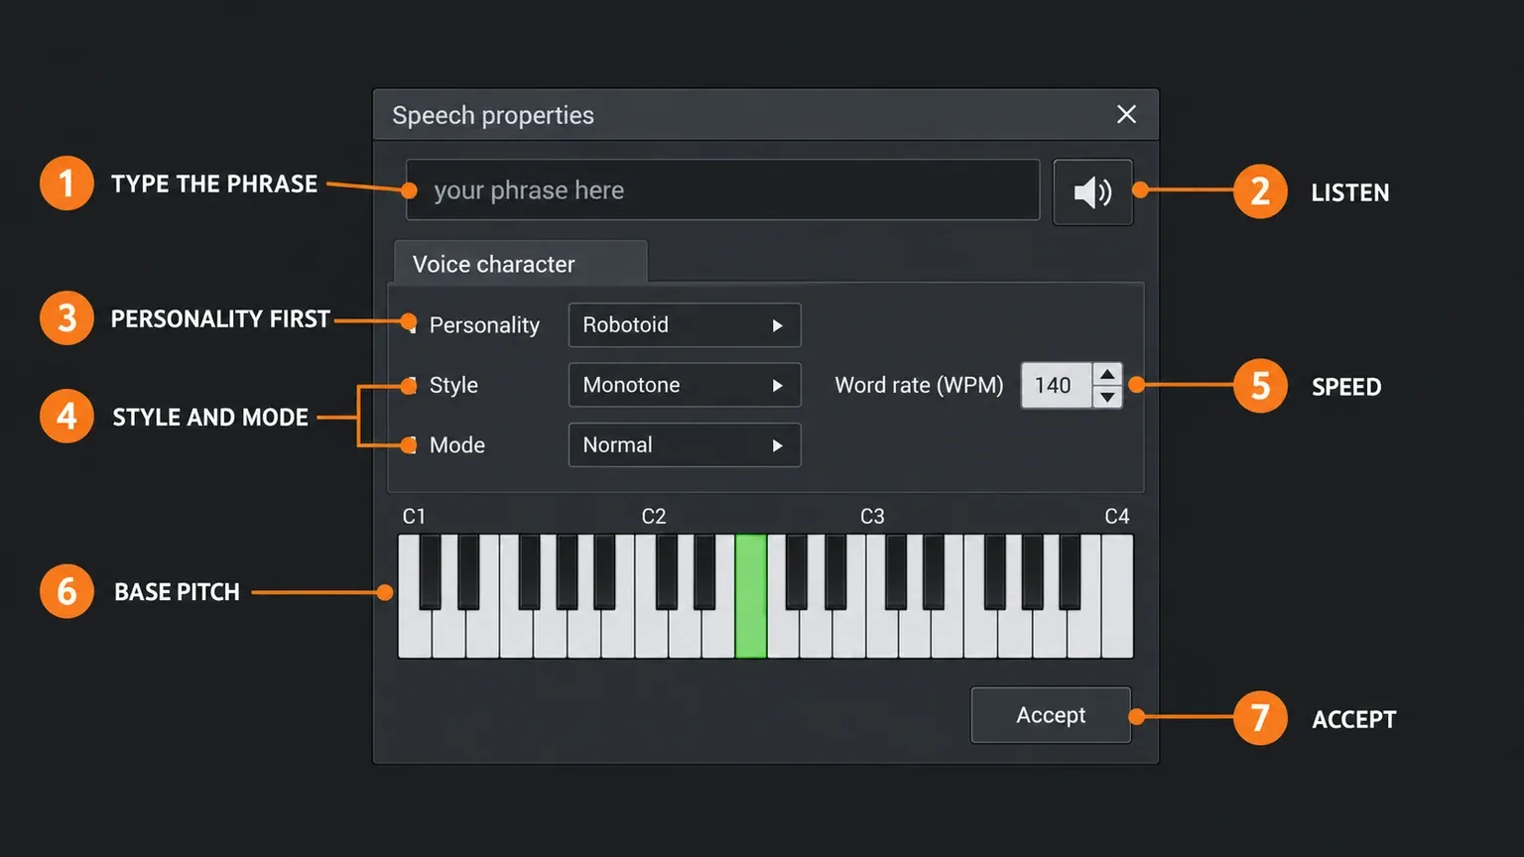The width and height of the screenshot is (1524, 857).
Task: Click the speaker icon to hear the phrase
Action: 1092,191
